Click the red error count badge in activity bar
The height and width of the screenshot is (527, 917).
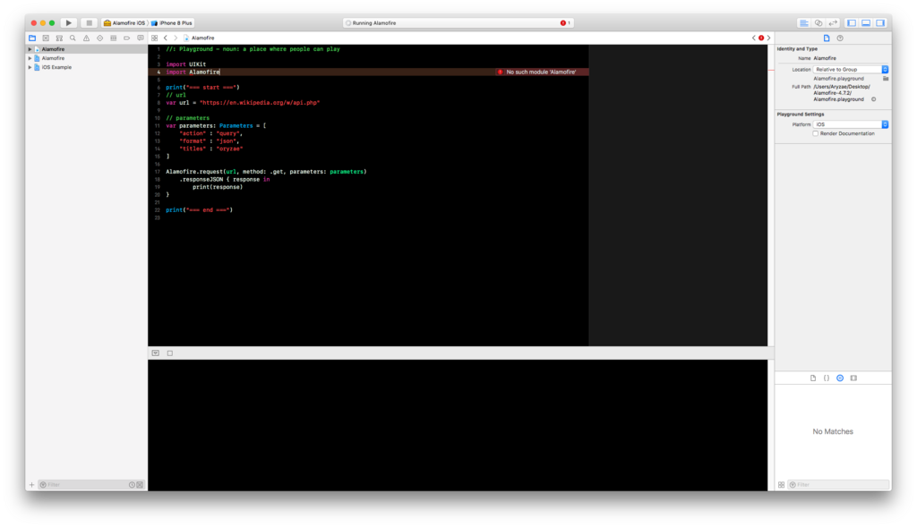click(x=565, y=22)
